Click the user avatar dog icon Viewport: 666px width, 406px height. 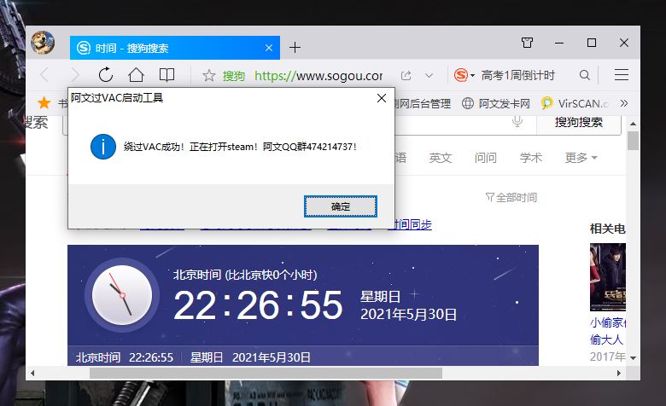coord(43,43)
